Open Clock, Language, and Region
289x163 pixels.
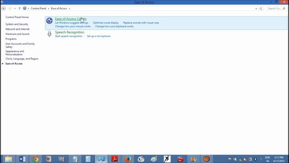click(22, 59)
